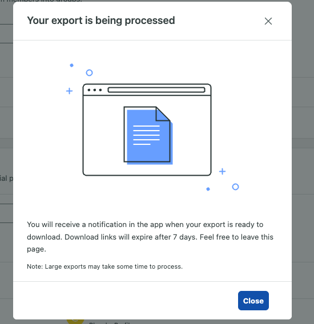314x324 pixels.
Task: Click the hollow blue circle above the browser illustration
Action: tap(90, 73)
